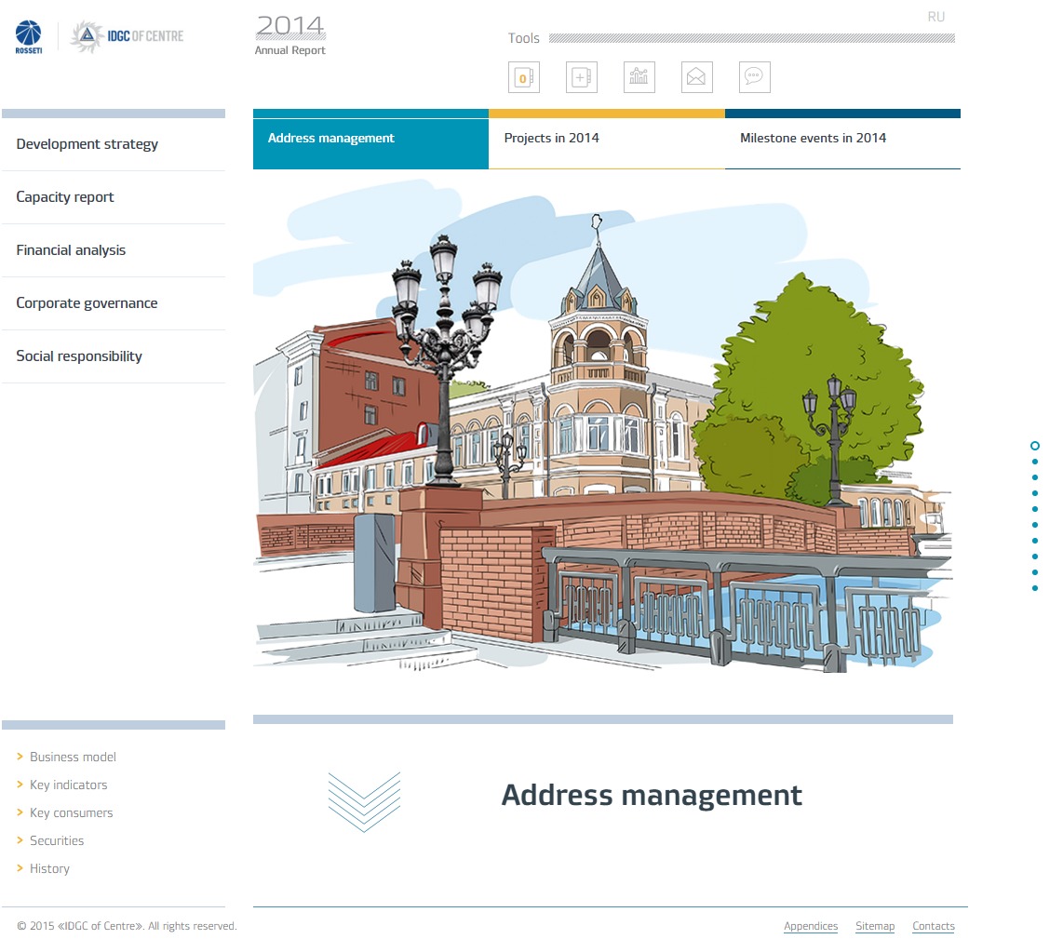Select the last page navigation dot
This screenshot has width=1063, height=939.
tap(1035, 588)
